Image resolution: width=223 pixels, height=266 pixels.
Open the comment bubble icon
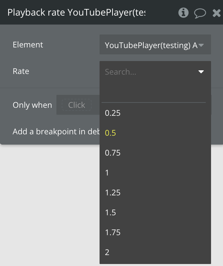click(200, 13)
